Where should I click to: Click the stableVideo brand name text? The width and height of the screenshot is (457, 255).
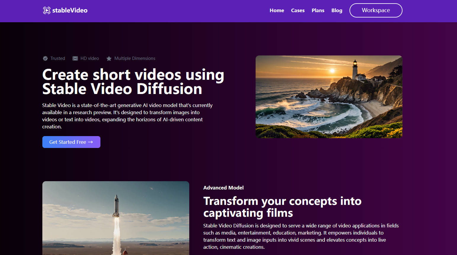pyautogui.click(x=70, y=10)
